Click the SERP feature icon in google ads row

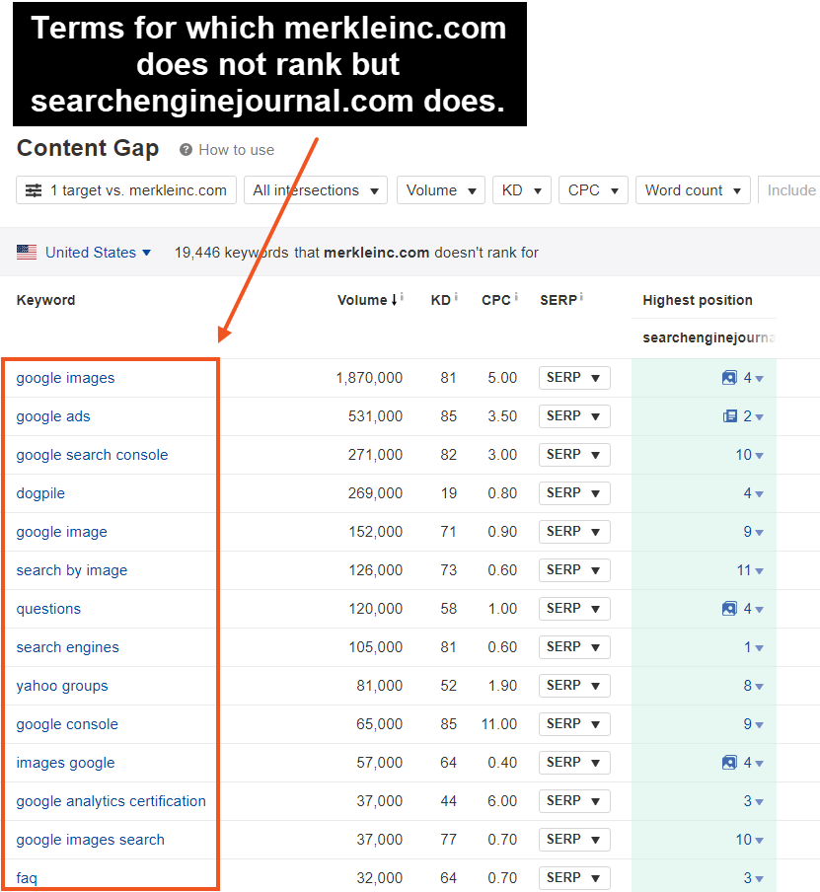(x=729, y=416)
